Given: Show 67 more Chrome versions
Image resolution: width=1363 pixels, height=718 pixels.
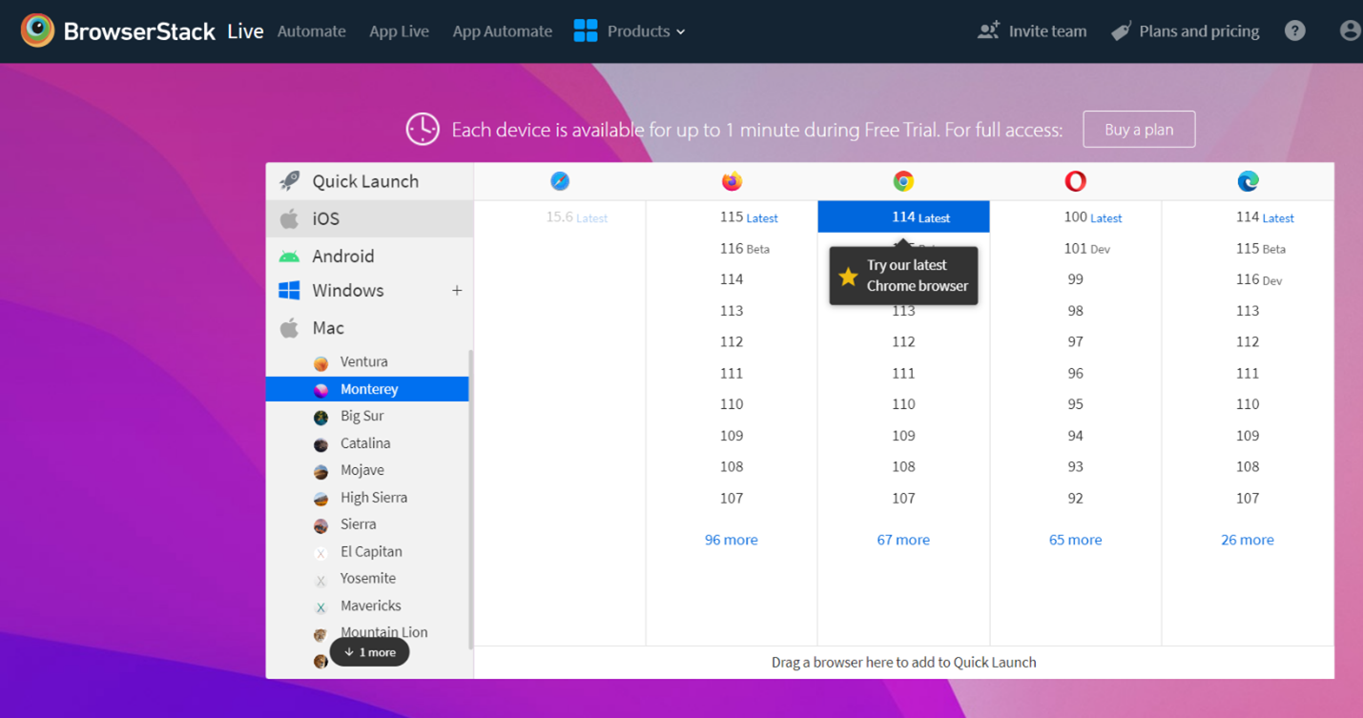Looking at the screenshot, I should click(903, 540).
